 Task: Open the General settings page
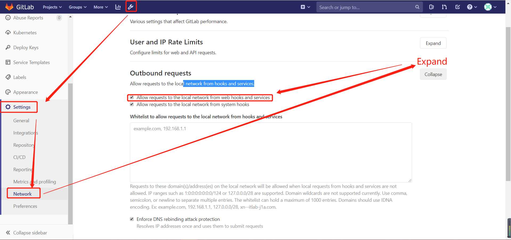pos(21,120)
